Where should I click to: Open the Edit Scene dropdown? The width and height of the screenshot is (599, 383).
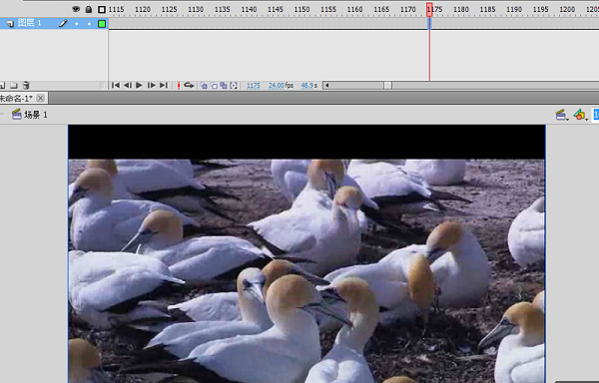click(x=561, y=115)
